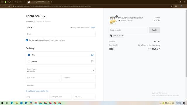
Task: Show hidden system tray icons
Action: (x=161, y=103)
